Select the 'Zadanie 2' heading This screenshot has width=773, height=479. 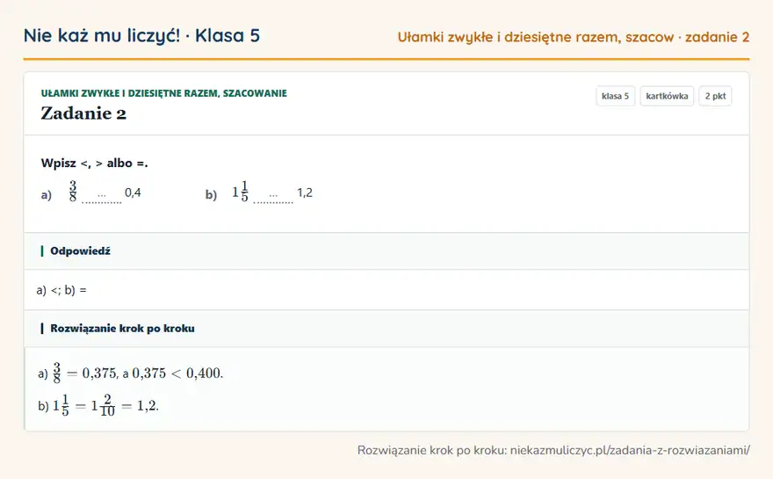coord(83,113)
